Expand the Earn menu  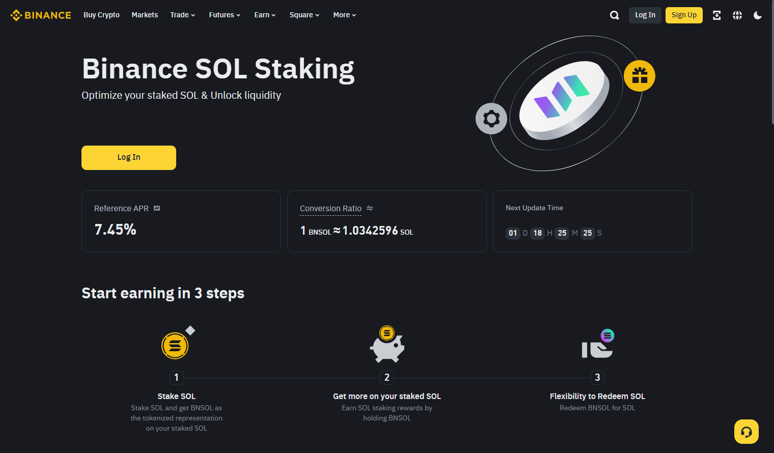coord(265,15)
